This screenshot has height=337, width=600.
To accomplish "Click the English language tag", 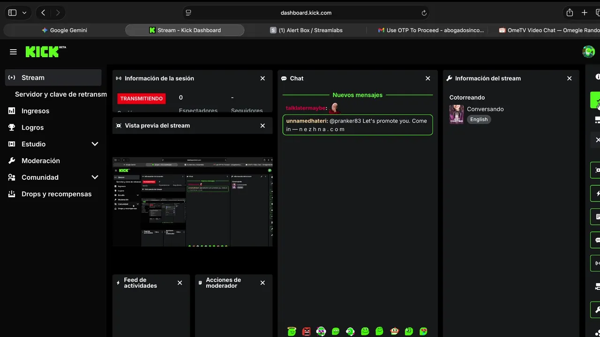I will (479, 119).
